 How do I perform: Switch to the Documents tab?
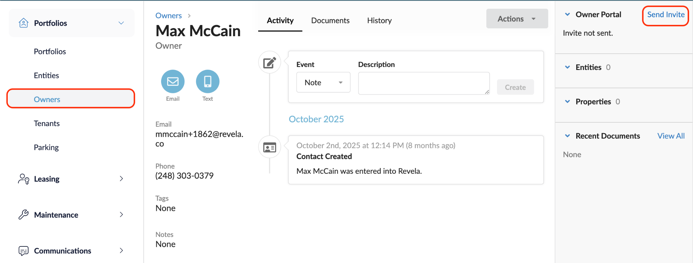tap(330, 21)
